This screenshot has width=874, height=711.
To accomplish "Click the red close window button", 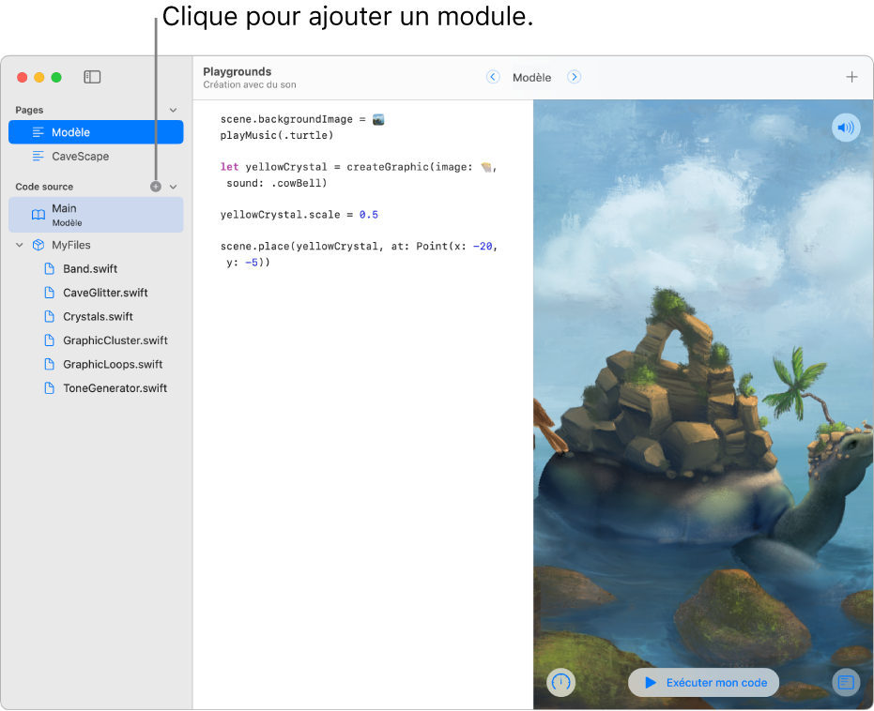I will (x=23, y=78).
